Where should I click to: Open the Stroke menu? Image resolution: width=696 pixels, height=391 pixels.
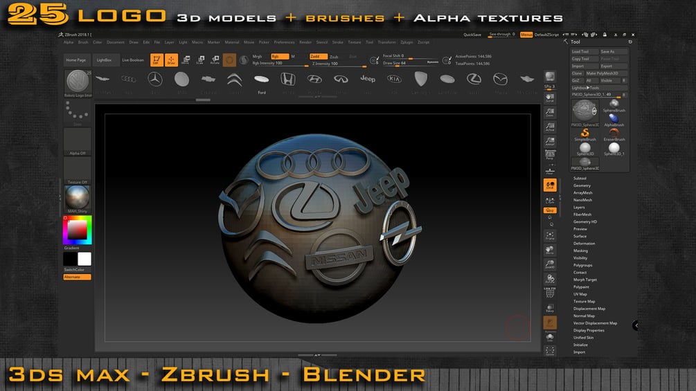pos(338,42)
